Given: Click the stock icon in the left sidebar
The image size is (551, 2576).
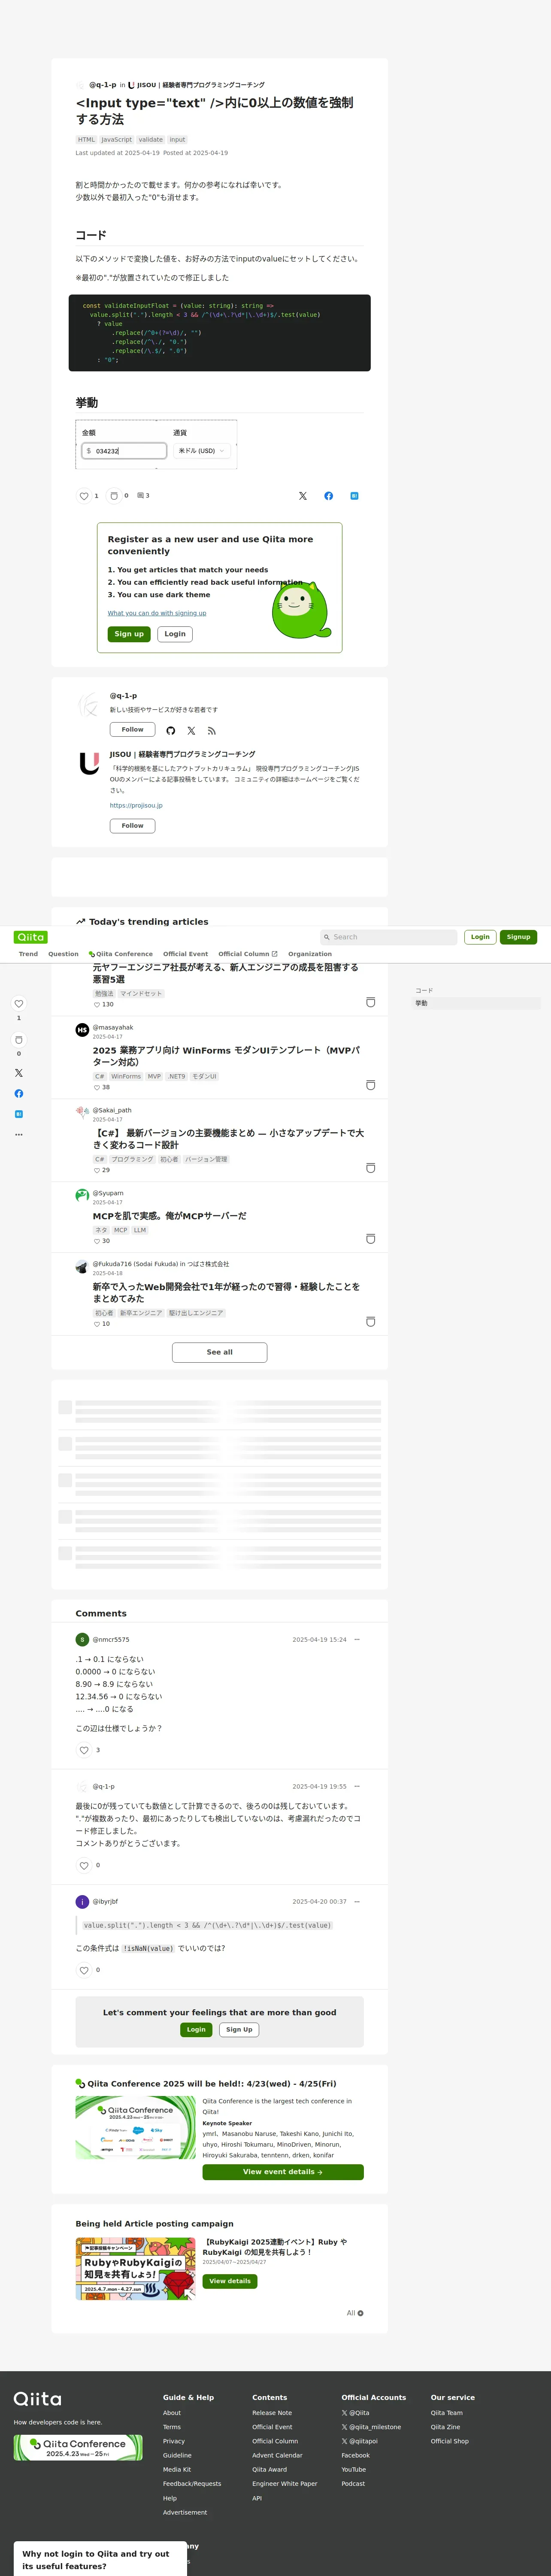Looking at the screenshot, I should click(x=18, y=1040).
